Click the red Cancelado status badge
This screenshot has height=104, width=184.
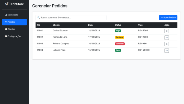click(120, 44)
